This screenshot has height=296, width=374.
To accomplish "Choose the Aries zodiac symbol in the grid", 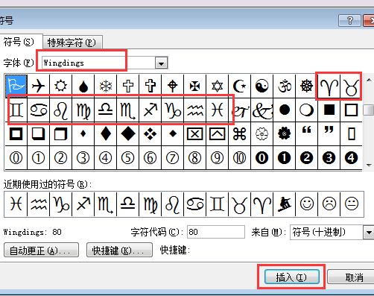I will [329, 86].
